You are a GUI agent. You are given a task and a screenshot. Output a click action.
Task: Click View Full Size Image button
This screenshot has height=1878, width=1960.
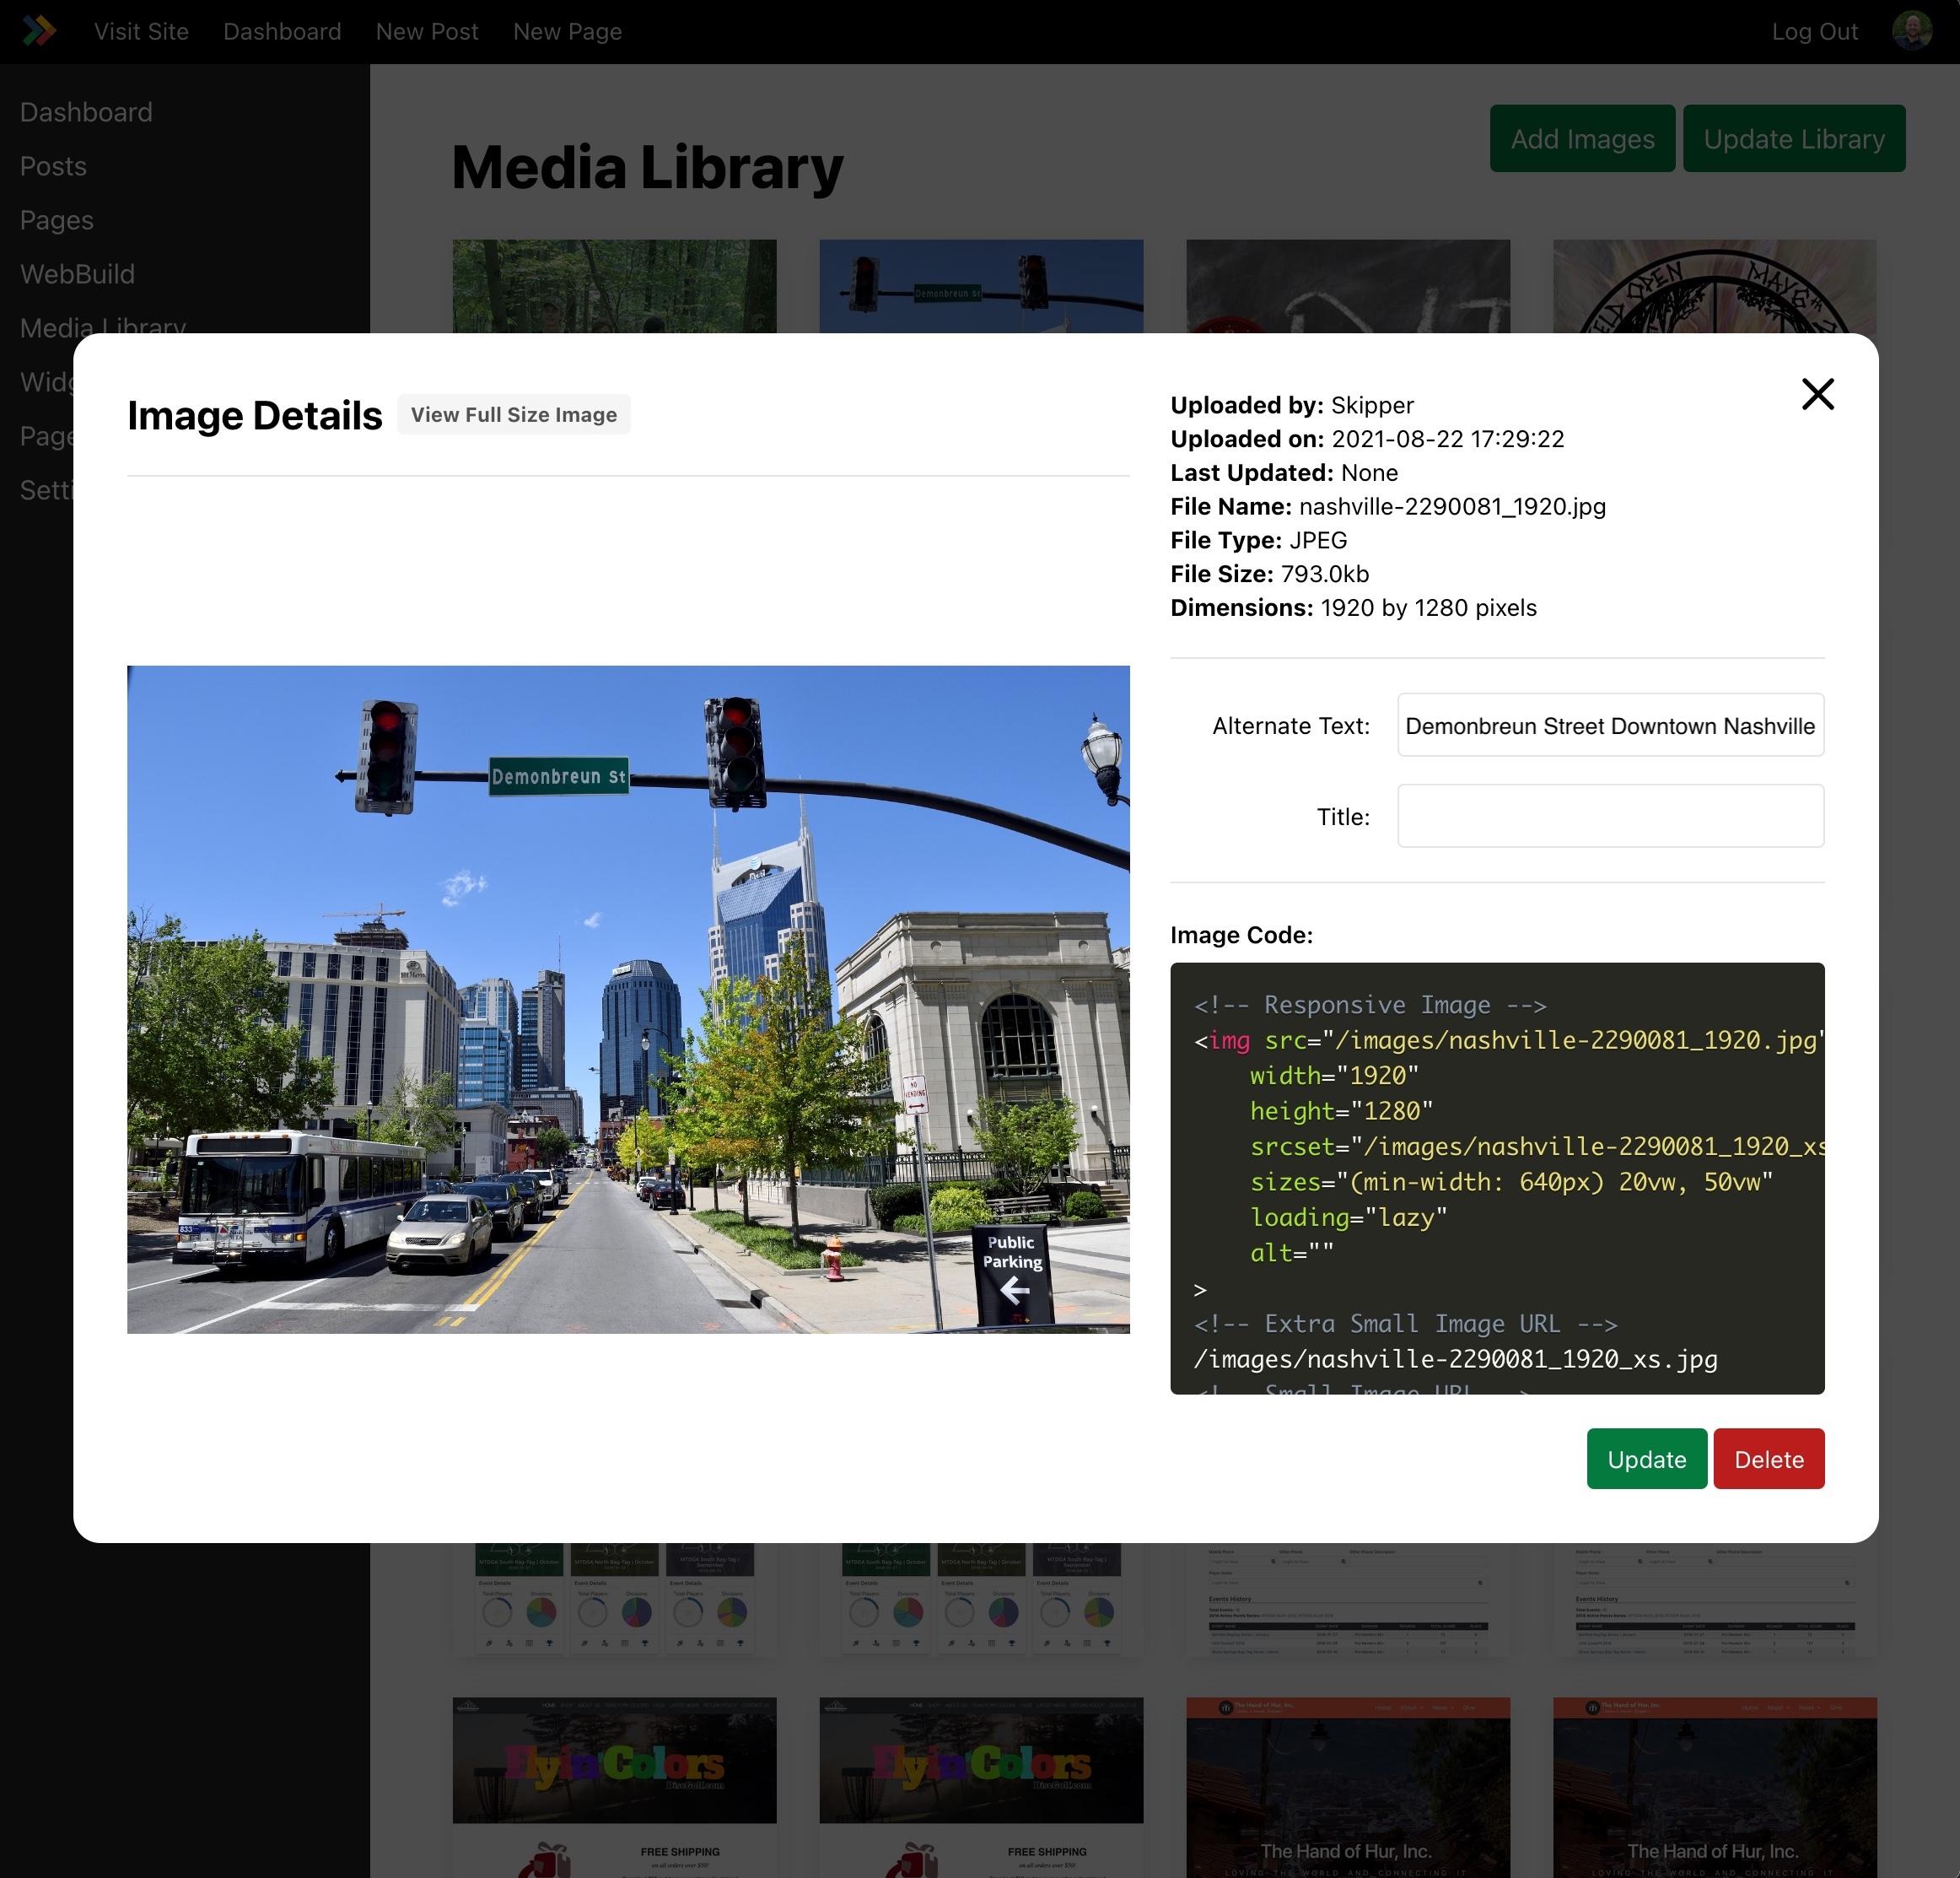coord(514,414)
